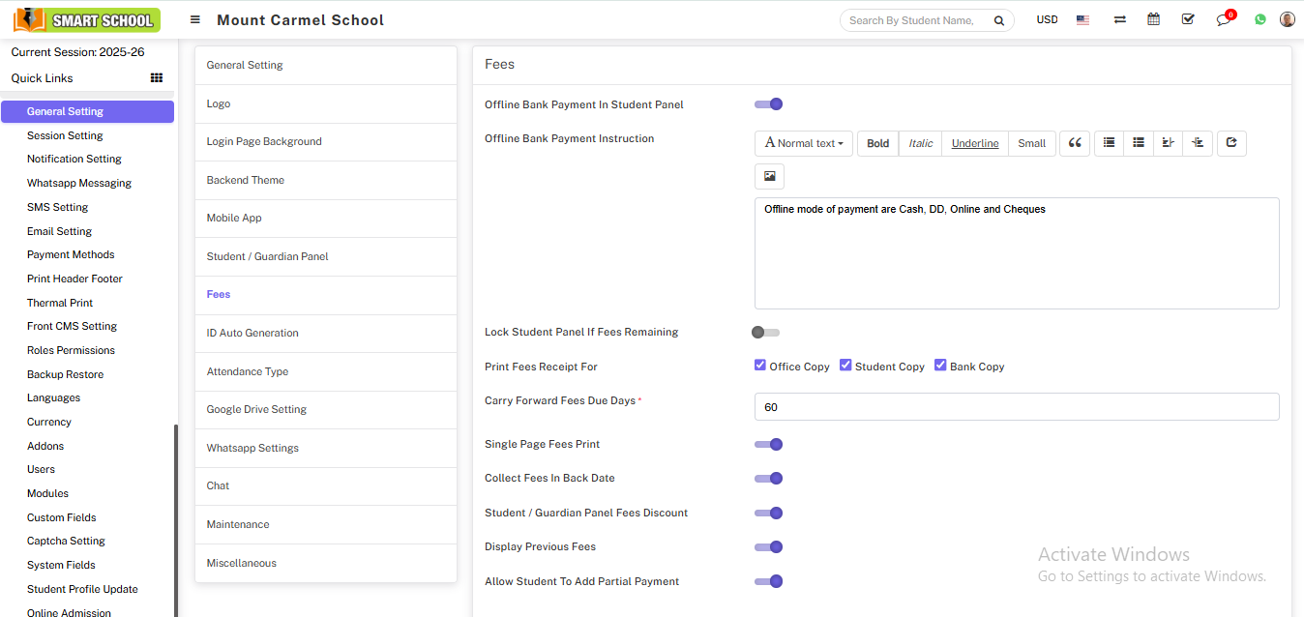Open chat notifications bubble icon
The height and width of the screenshot is (617, 1304).
pyautogui.click(x=1224, y=19)
